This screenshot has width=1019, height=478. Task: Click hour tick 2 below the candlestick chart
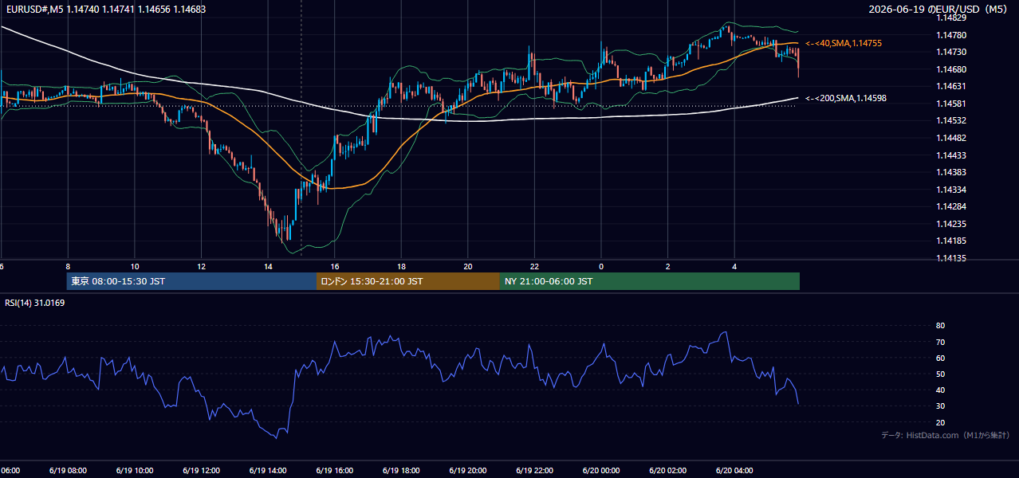pos(668,267)
